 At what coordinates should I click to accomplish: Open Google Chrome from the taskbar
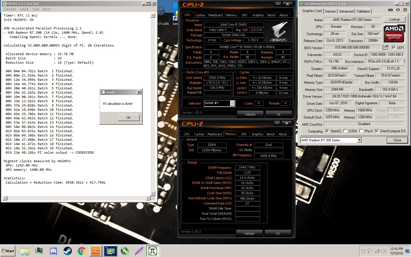82,251
